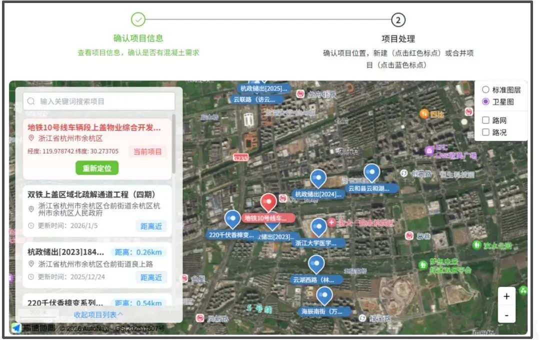Click the red current project map pin
This screenshot has width=540, height=340.
tap(268, 202)
